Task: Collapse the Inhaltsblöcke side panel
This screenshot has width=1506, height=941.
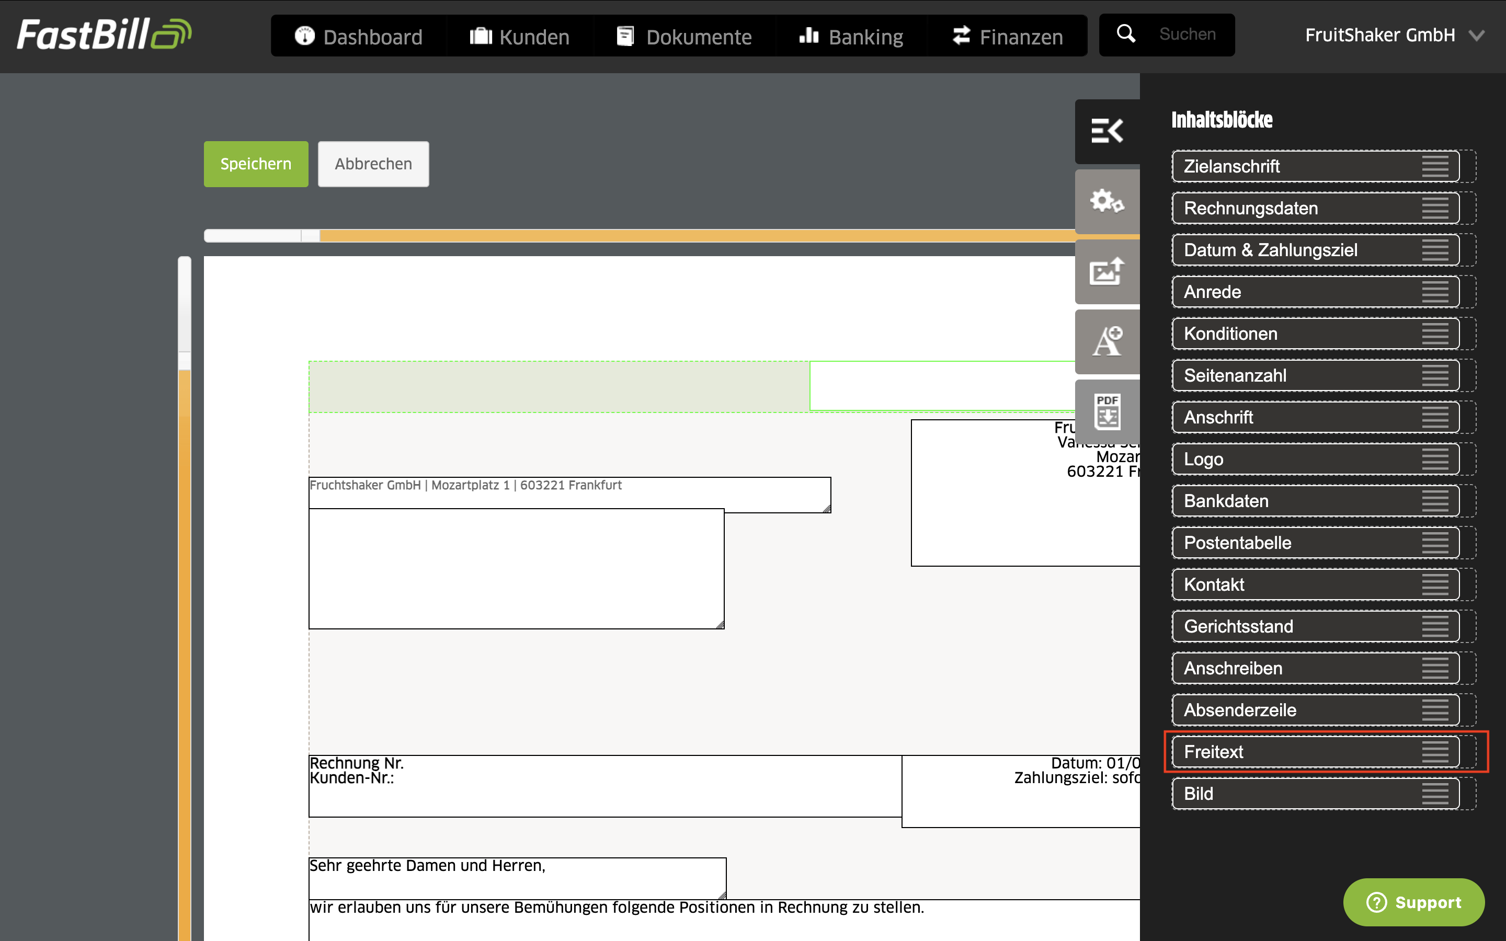Action: pyautogui.click(x=1107, y=131)
